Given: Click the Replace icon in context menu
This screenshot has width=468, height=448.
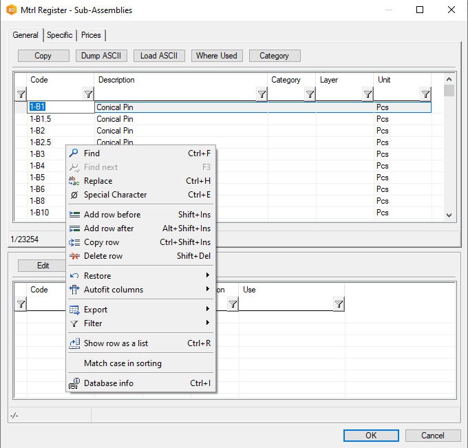Looking at the screenshot, I should point(74,181).
